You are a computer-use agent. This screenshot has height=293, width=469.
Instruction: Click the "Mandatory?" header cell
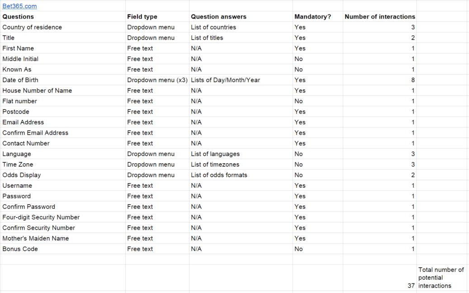coord(313,17)
